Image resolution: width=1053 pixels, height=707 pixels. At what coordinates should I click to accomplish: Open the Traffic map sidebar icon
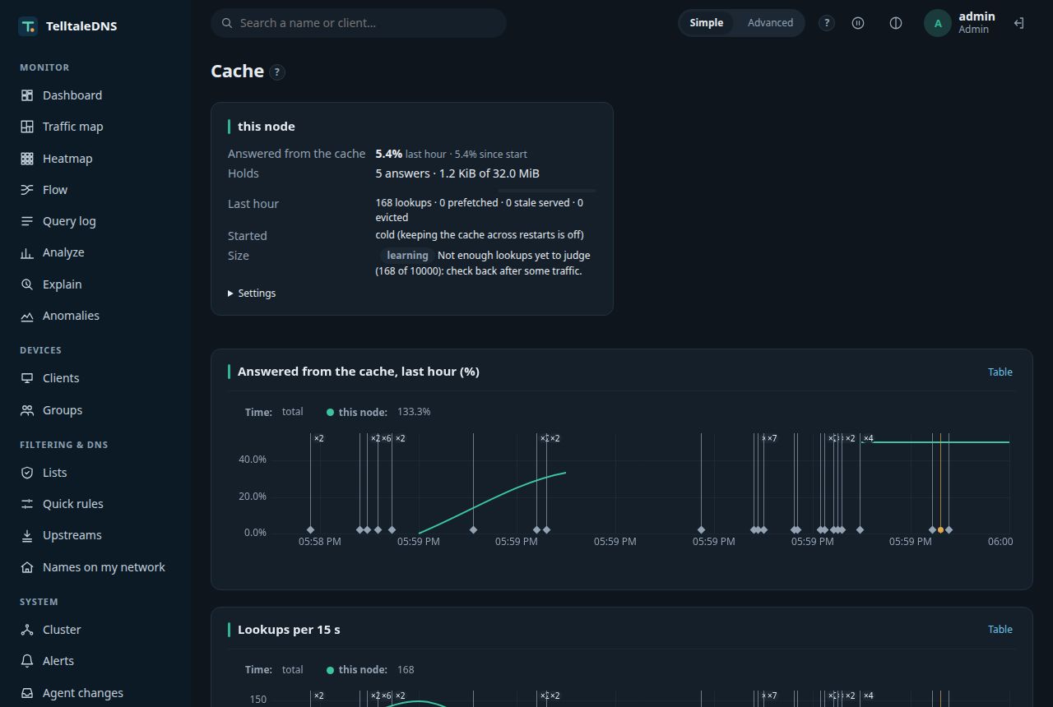pos(27,127)
